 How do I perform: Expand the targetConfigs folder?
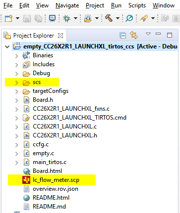click(16, 91)
